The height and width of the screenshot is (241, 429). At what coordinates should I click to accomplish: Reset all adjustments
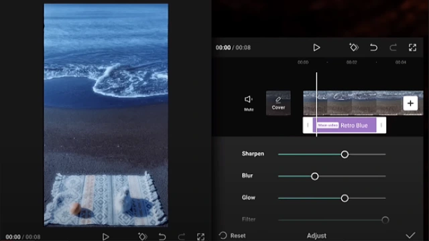(x=233, y=236)
